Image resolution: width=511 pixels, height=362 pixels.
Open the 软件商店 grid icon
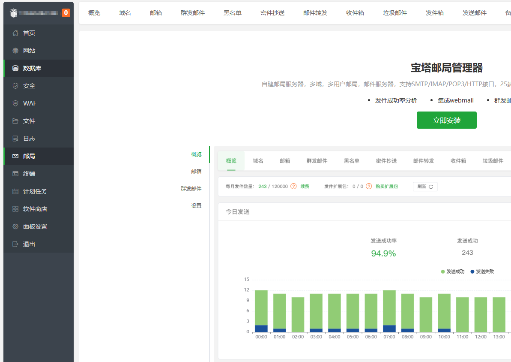tap(15, 209)
